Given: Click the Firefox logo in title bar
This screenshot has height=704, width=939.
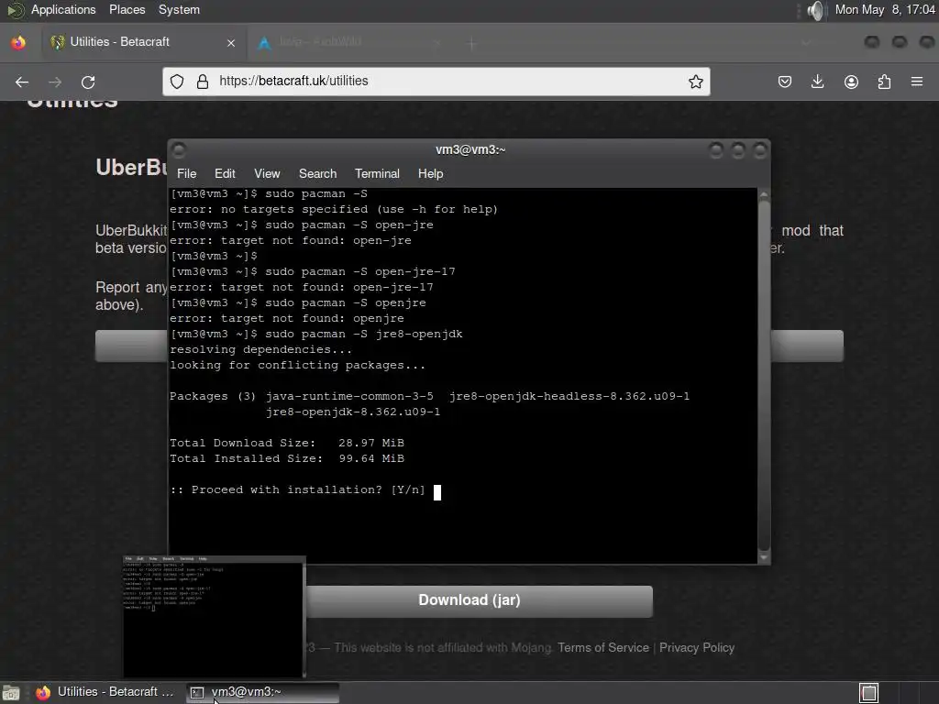Looking at the screenshot, I should pyautogui.click(x=18, y=42).
